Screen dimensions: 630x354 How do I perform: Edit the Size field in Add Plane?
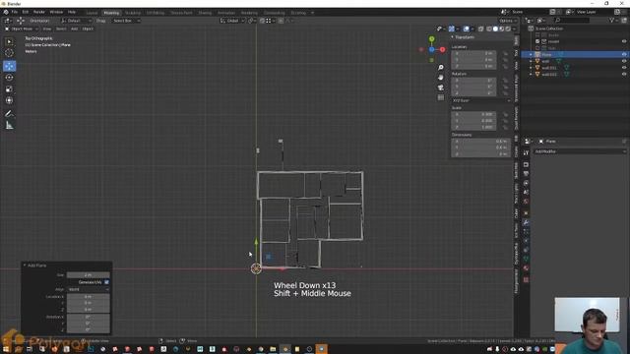[88, 275]
